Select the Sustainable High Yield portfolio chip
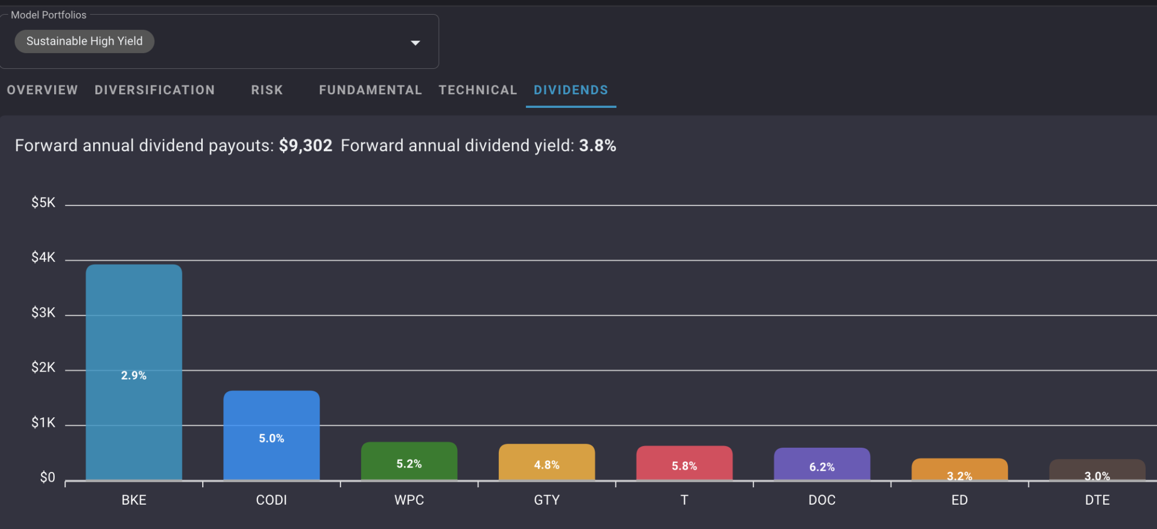This screenshot has width=1157, height=529. coord(84,41)
